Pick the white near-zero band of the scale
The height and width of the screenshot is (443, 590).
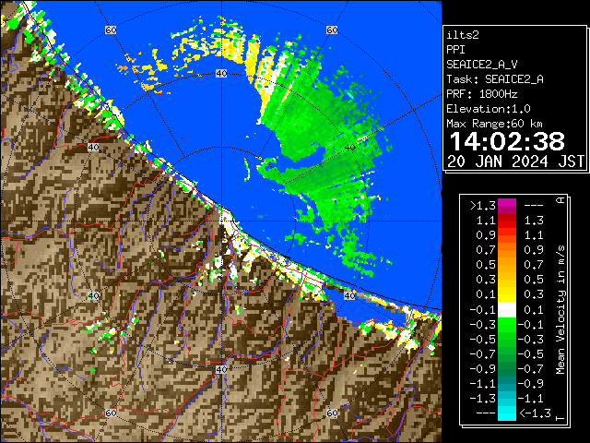(507, 310)
